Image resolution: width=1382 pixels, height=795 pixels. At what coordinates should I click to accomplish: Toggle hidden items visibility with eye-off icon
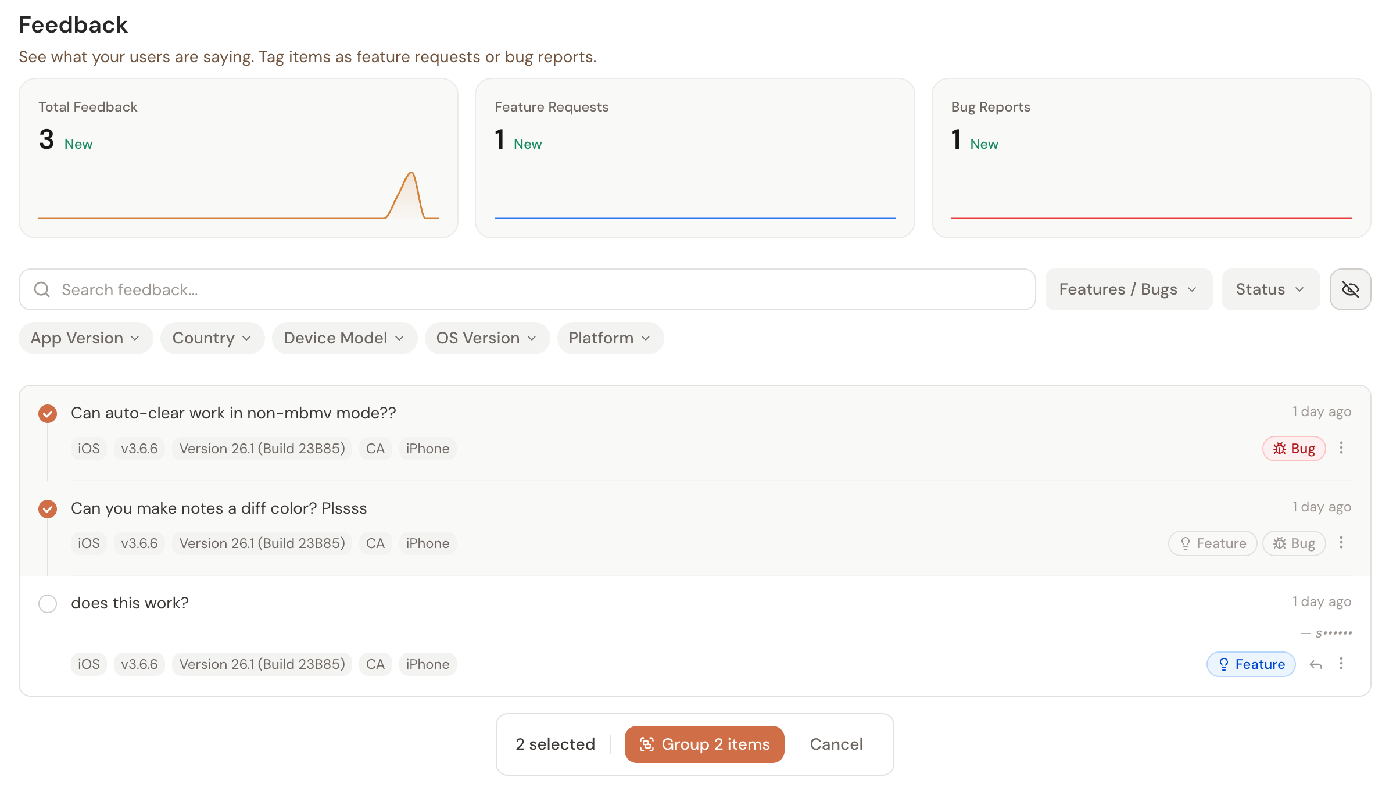tap(1350, 289)
